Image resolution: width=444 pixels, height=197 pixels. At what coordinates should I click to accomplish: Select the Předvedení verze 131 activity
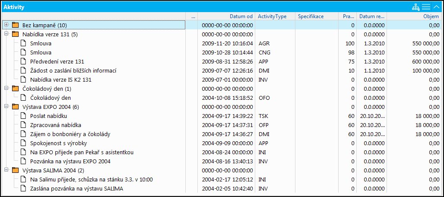pyautogui.click(x=222, y=62)
